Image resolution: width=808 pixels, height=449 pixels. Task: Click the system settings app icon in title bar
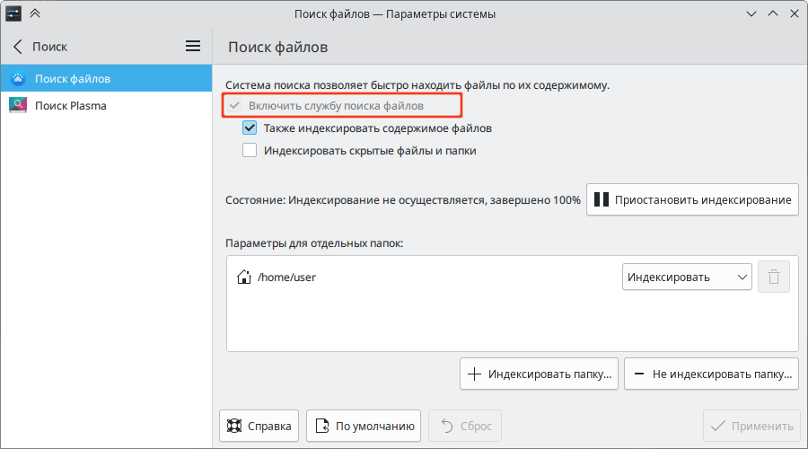(x=13, y=13)
